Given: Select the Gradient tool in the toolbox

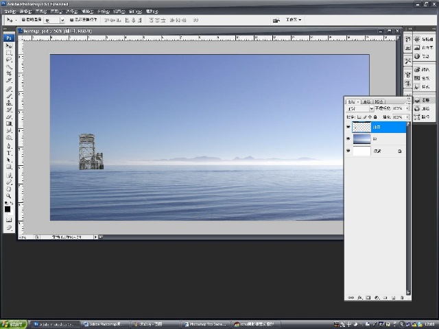Looking at the screenshot, I should (9, 123).
